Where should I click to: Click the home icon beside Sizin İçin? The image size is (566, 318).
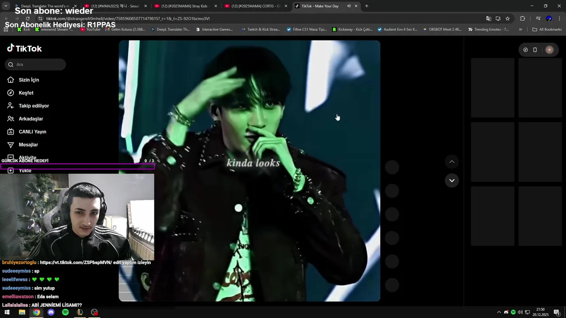tap(11, 80)
